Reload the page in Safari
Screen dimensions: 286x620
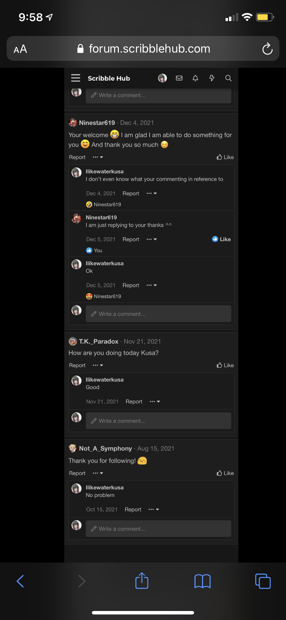tap(267, 49)
